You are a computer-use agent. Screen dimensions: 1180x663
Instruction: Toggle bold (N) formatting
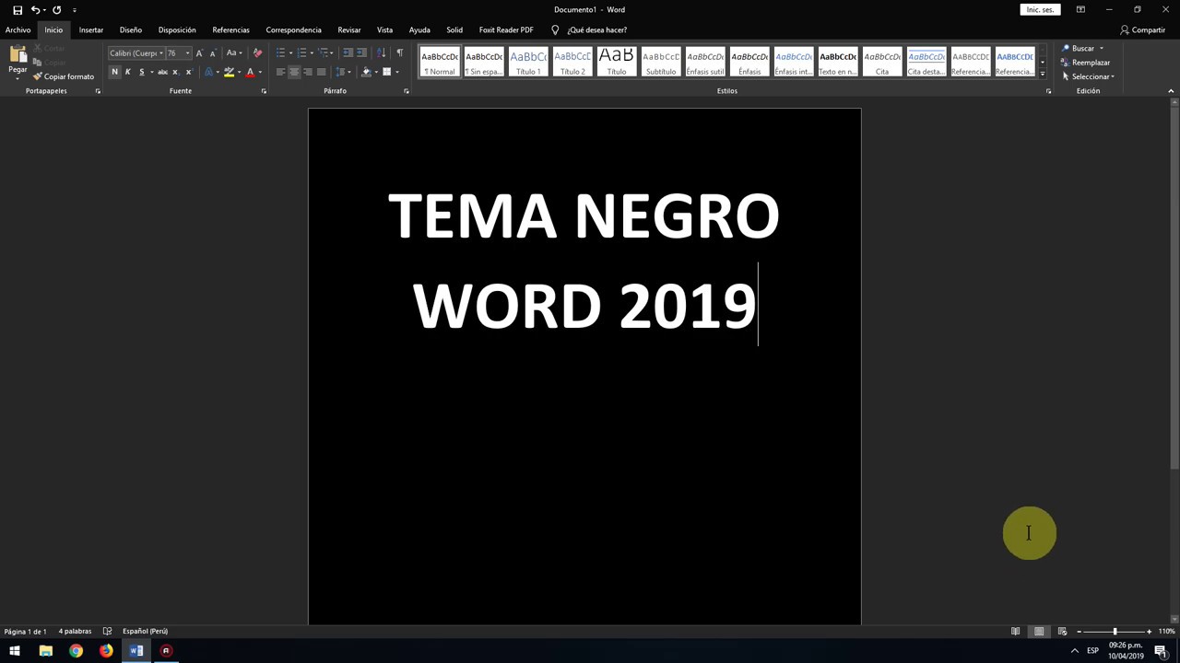(114, 72)
